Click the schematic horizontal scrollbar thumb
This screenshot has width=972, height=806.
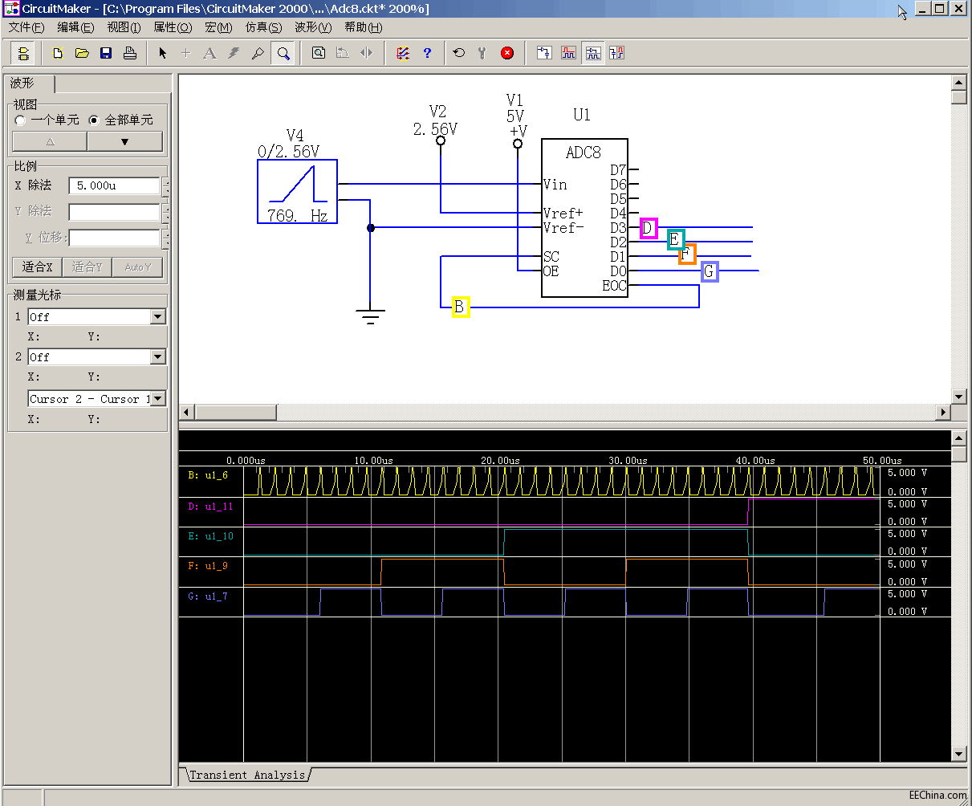(235, 412)
